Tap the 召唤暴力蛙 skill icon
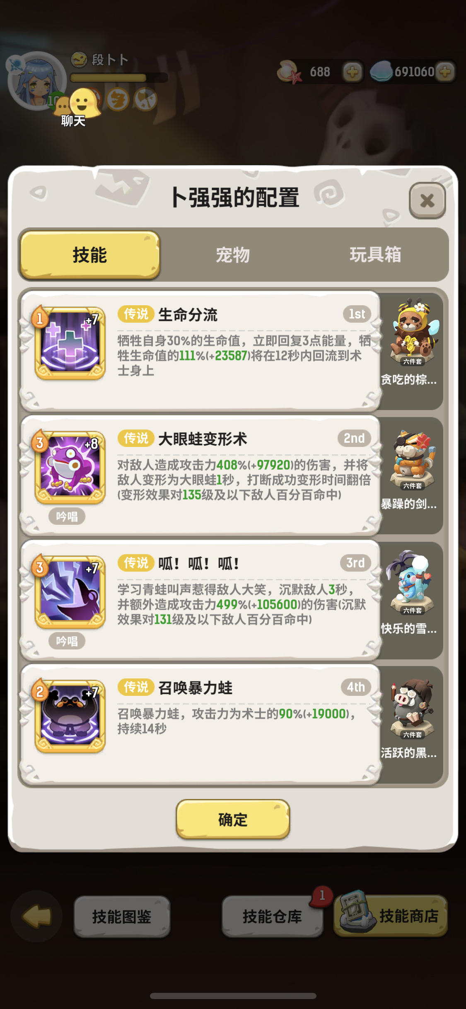 pyautogui.click(x=70, y=717)
